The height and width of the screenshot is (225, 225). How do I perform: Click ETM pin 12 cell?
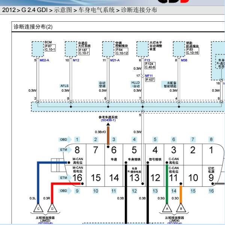(x=155, y=176)
